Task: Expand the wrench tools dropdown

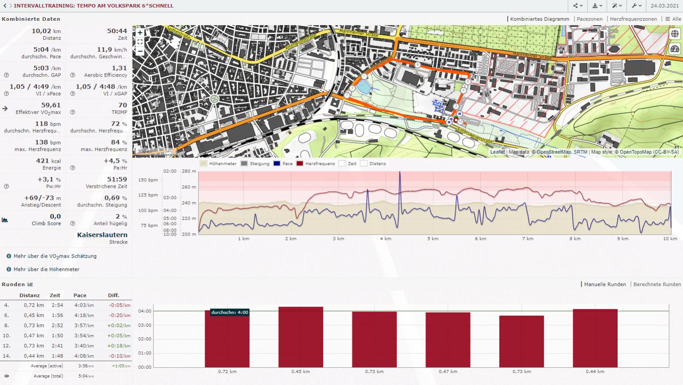Action: click(x=637, y=6)
